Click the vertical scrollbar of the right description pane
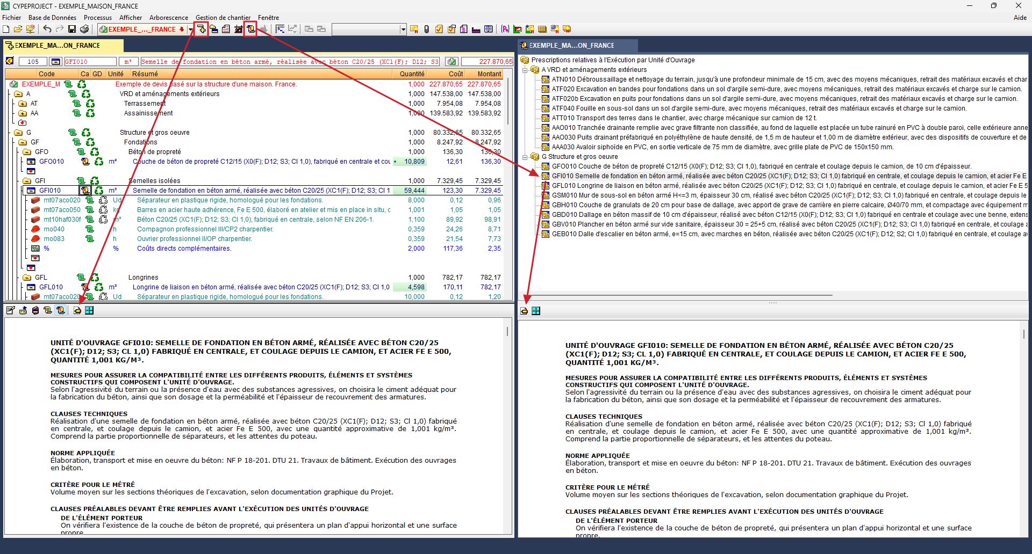This screenshot has height=554, width=1032. click(1023, 334)
